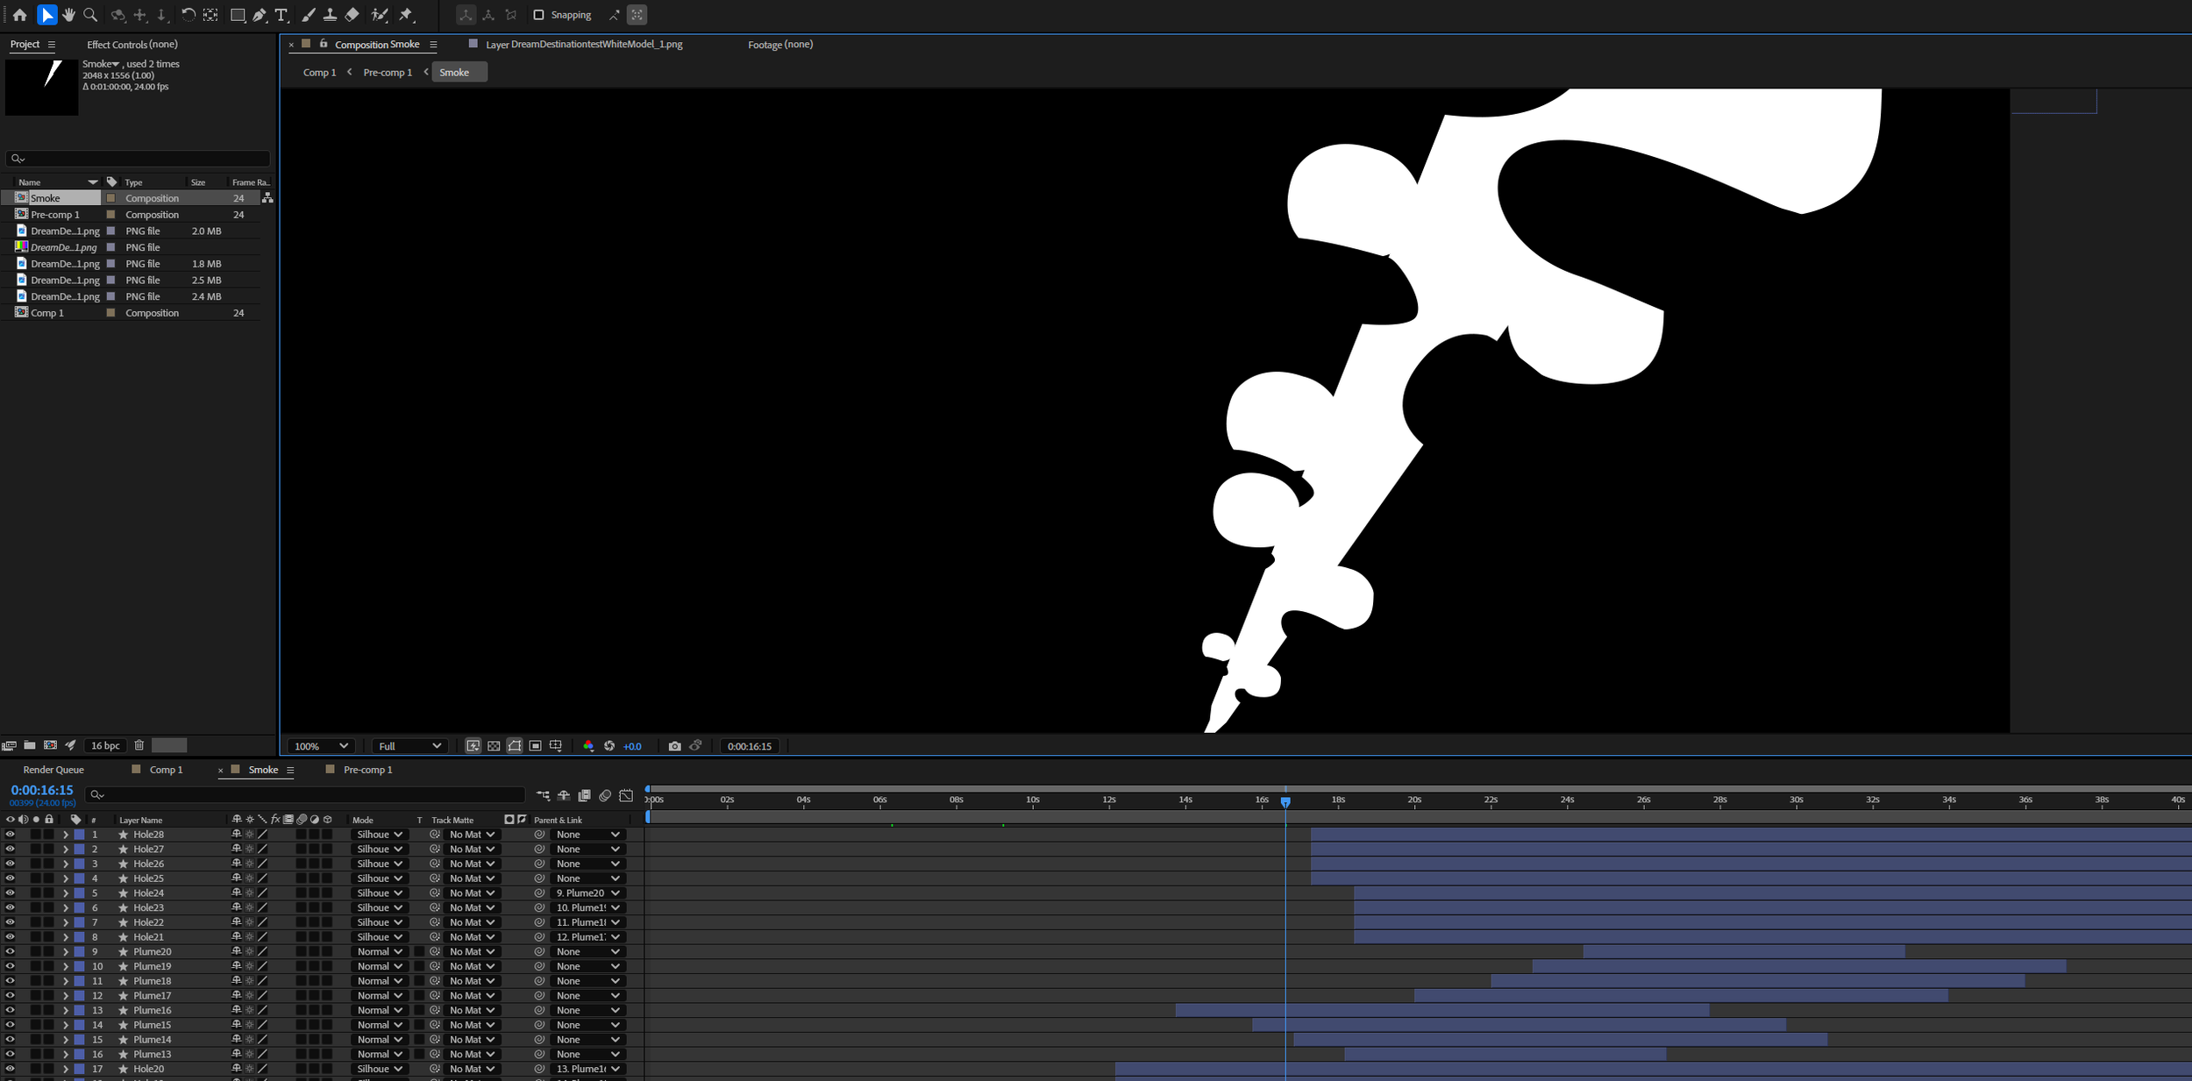
Task: Click the Take Snapshot camera icon
Action: pyautogui.click(x=674, y=746)
